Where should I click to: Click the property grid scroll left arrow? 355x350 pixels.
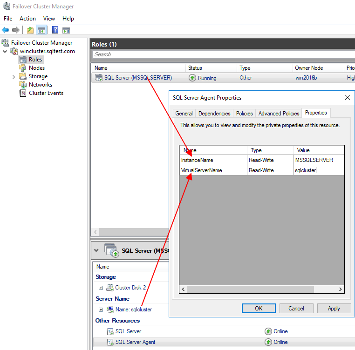pos(183,289)
